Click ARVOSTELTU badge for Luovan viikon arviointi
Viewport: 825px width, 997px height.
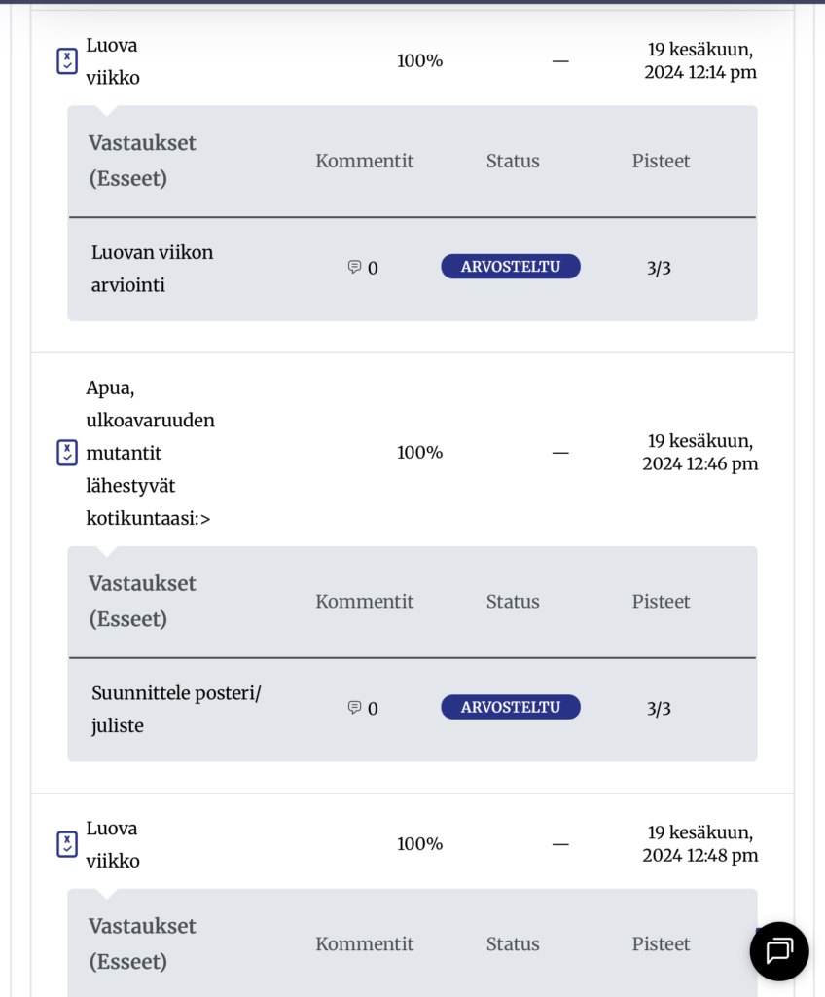tap(511, 267)
